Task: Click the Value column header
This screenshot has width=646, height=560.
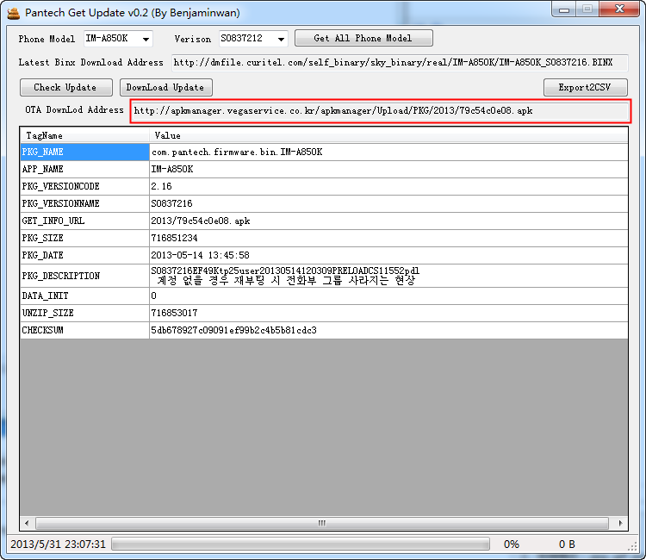Action: pyautogui.click(x=388, y=135)
